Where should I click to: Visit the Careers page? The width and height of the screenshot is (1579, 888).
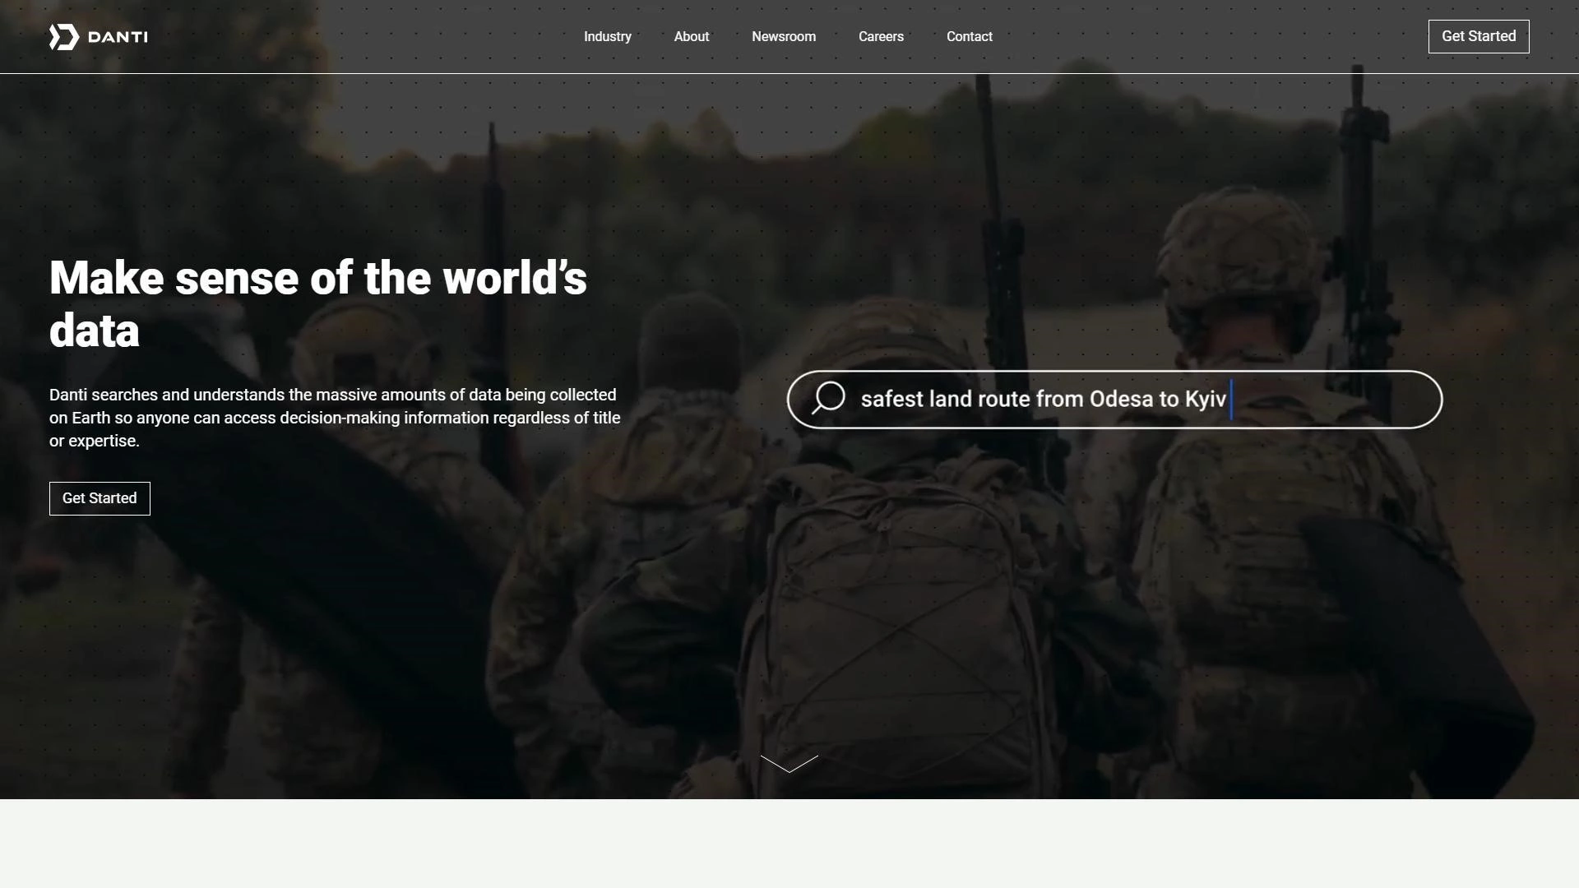point(881,37)
